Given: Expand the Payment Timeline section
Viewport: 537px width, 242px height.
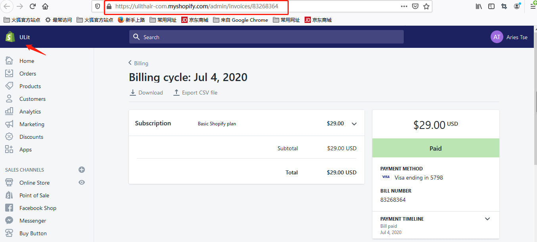Looking at the screenshot, I should click(x=487, y=219).
